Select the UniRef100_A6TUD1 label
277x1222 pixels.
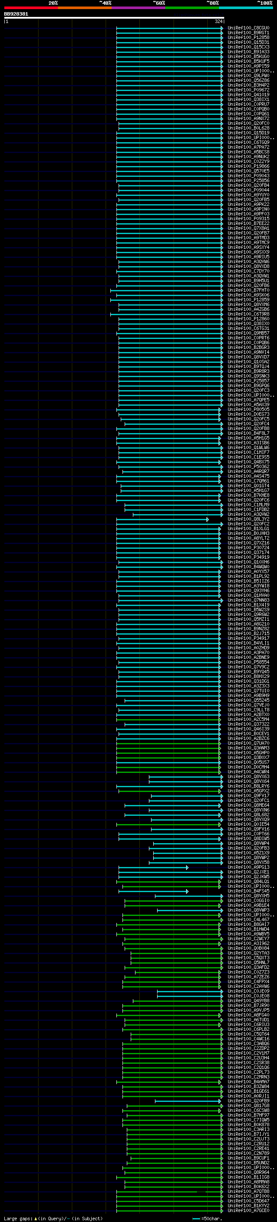coord(248,1020)
